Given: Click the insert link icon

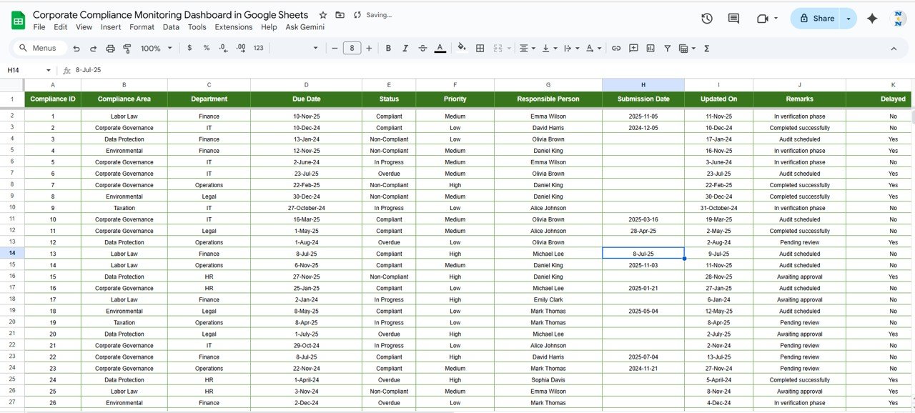Looking at the screenshot, I should coord(616,49).
